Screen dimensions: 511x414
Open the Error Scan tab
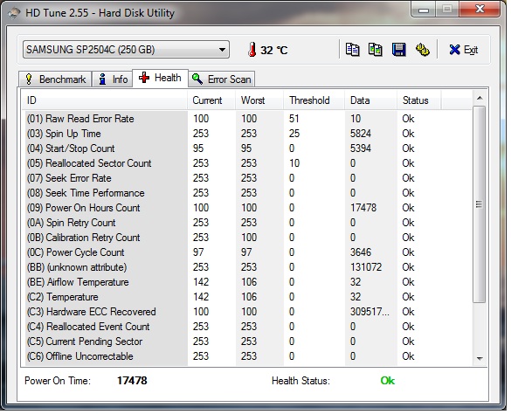coord(222,79)
